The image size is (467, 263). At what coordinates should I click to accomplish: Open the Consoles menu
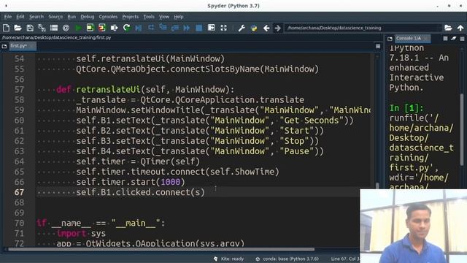pyautogui.click(x=108, y=17)
